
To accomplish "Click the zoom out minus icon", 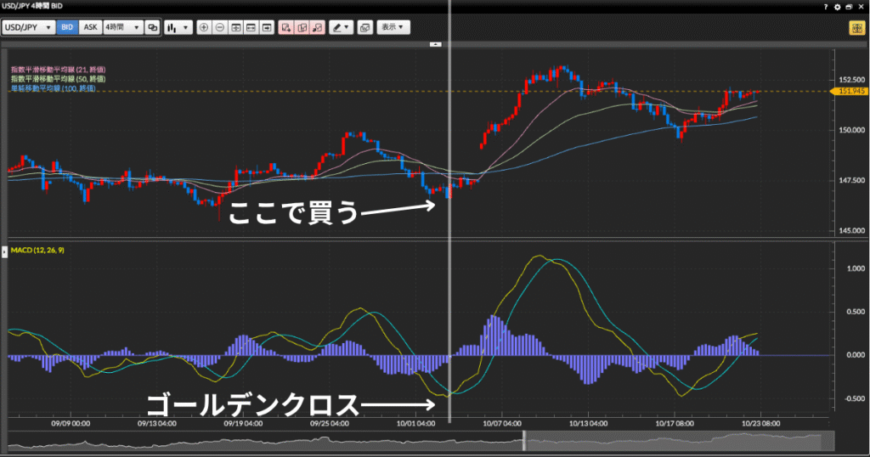I will pos(220,27).
